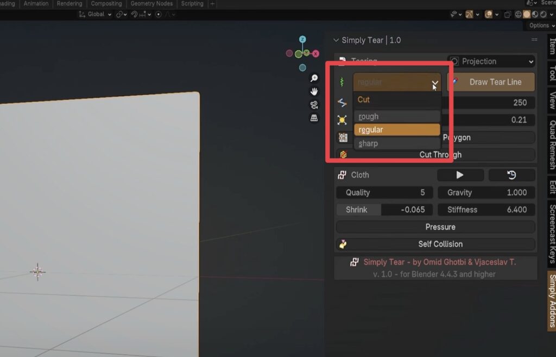Click the negative X axis gizmo circle
The image size is (556, 357).
289,53
